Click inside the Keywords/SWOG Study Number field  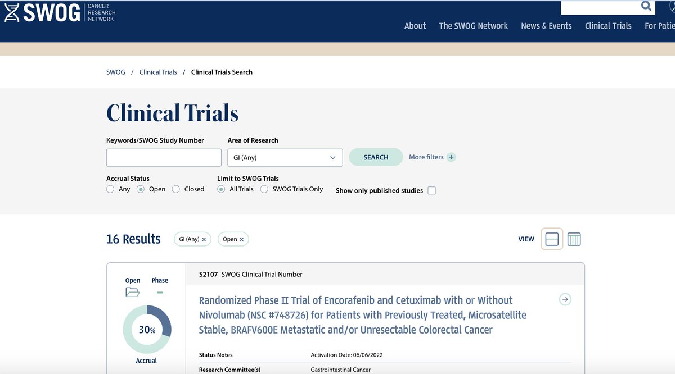pos(163,157)
